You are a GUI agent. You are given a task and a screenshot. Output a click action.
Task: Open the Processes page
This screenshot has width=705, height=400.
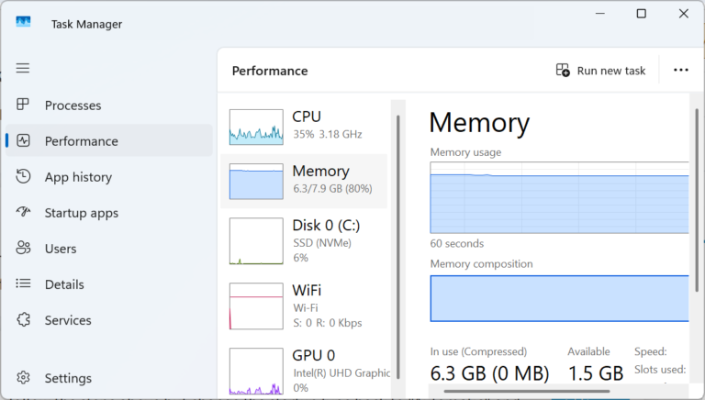point(109,106)
